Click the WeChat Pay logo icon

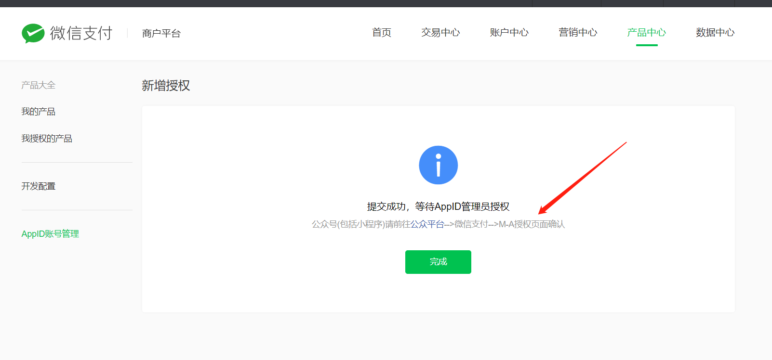click(x=33, y=33)
